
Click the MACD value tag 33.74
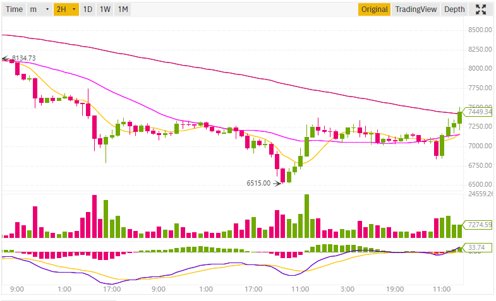click(474, 247)
